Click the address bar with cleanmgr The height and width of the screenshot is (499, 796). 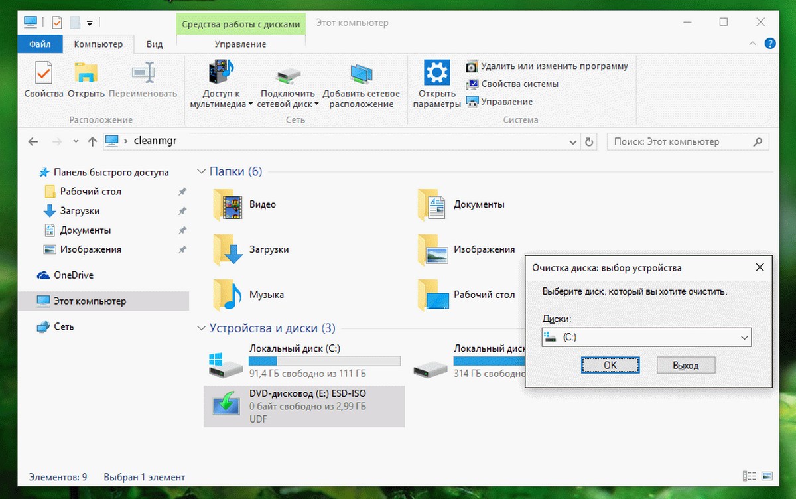tap(342, 141)
